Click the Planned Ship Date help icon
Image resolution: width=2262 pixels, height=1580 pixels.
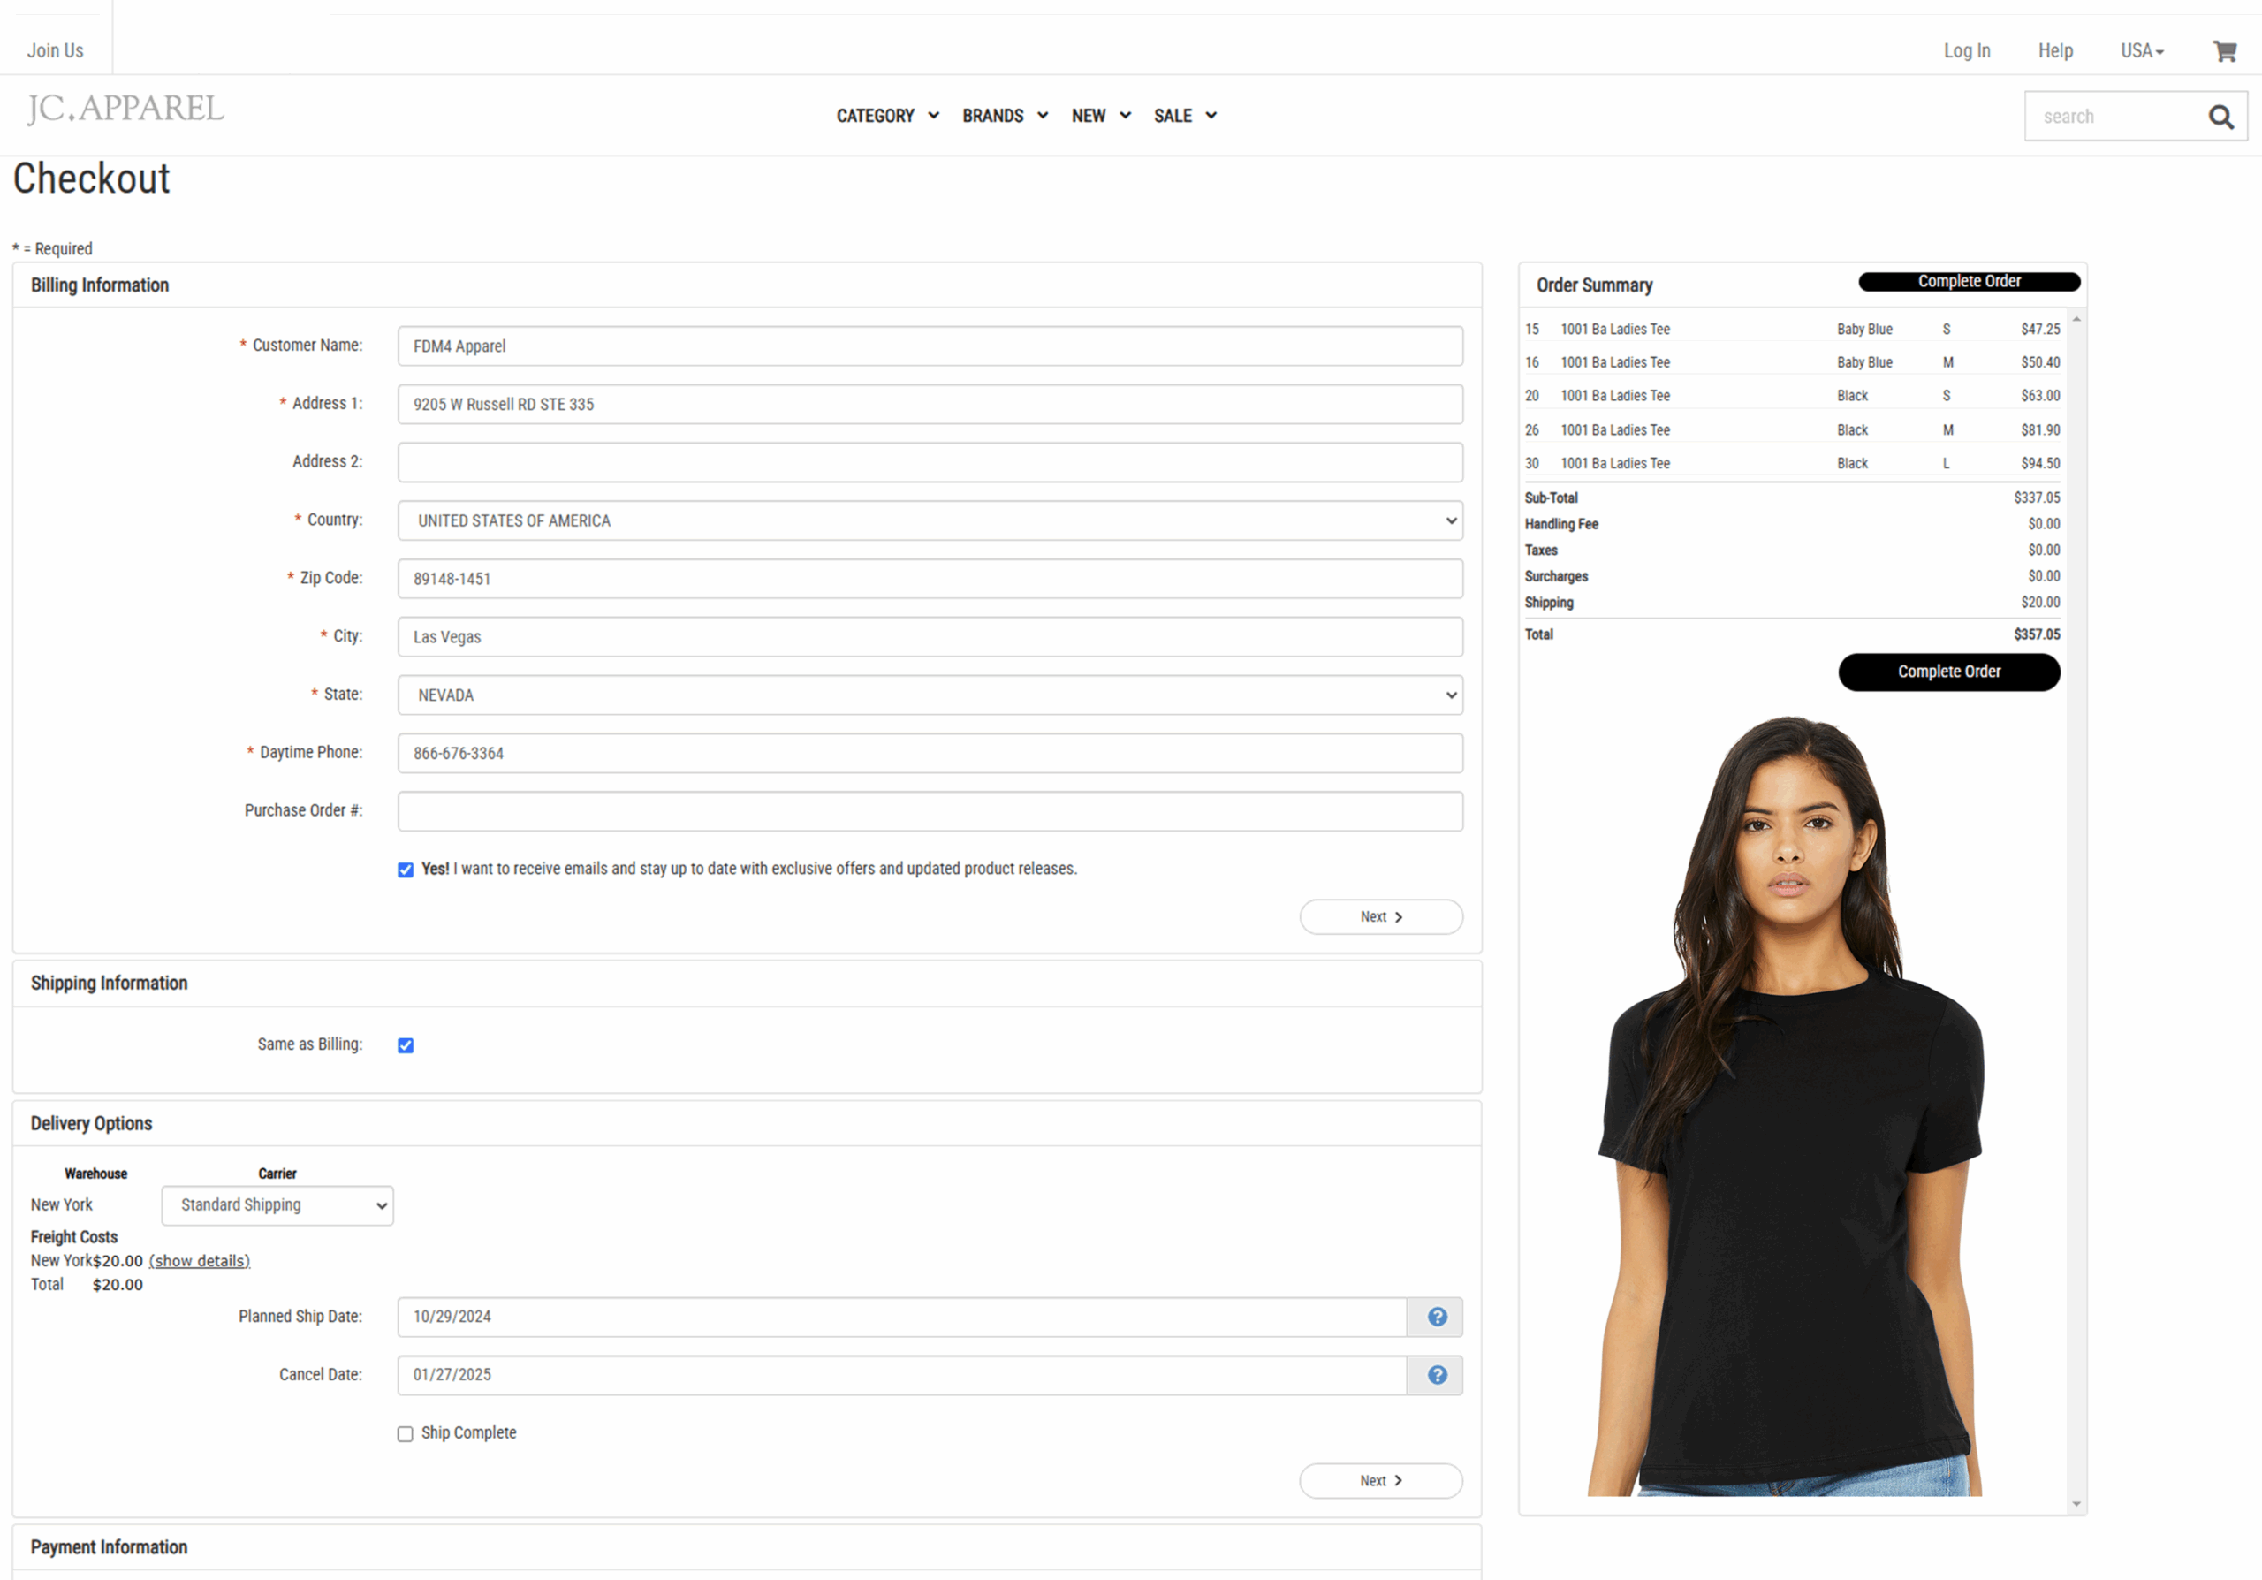pyautogui.click(x=1438, y=1317)
